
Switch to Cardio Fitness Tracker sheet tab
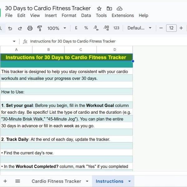click(56, 181)
